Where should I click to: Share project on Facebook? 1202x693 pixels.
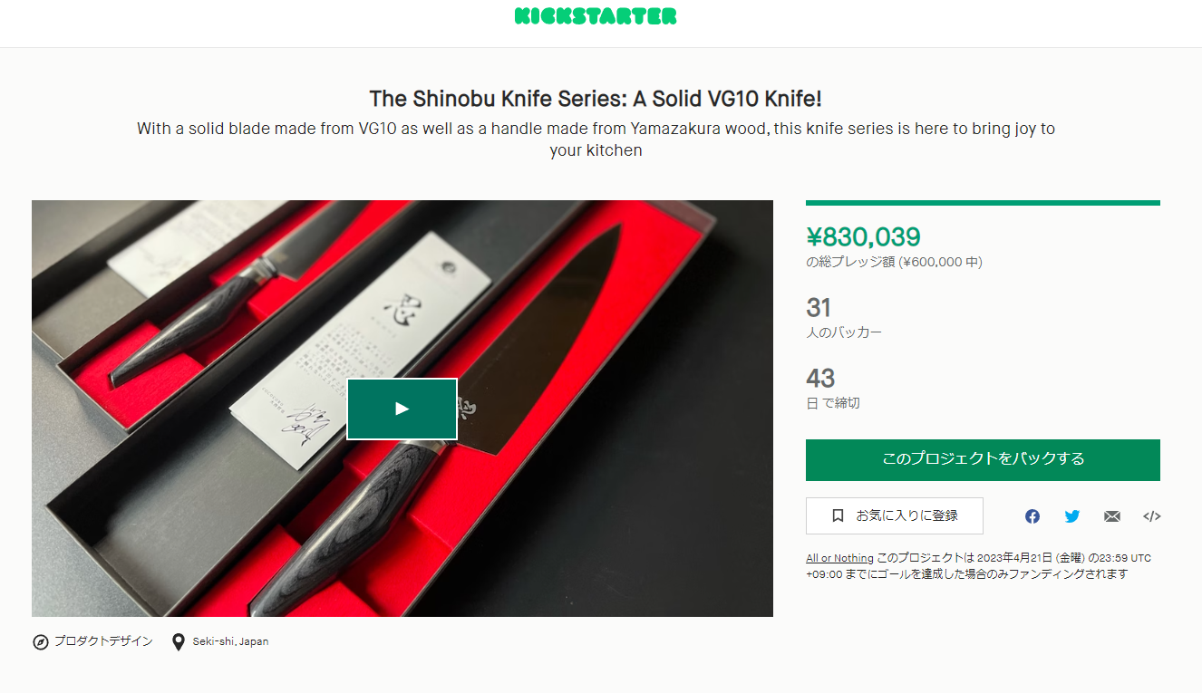(x=1032, y=516)
